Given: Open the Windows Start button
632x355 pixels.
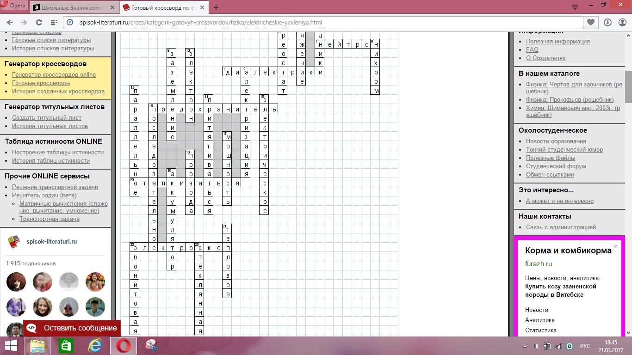Looking at the screenshot, I should pyautogui.click(x=11, y=346).
